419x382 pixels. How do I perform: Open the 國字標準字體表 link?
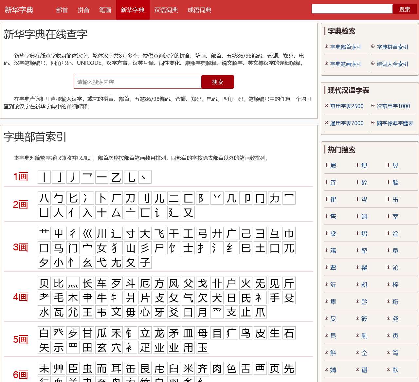(x=395, y=123)
